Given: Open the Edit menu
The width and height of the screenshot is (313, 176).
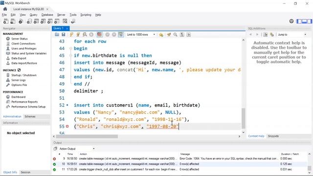Looking at the screenshot, I should 13,15.
